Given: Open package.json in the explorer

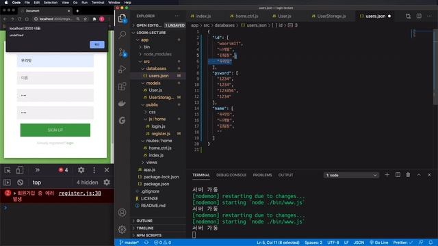Looking at the screenshot, I should tap(156, 184).
